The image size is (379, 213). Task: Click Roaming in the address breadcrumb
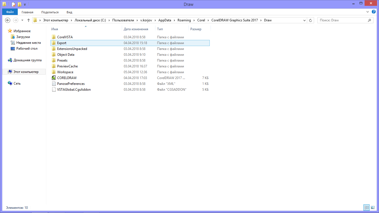pos(184,20)
